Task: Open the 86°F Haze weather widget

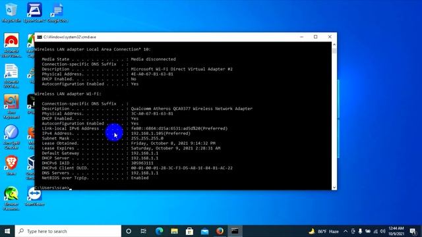Action: (x=324, y=231)
